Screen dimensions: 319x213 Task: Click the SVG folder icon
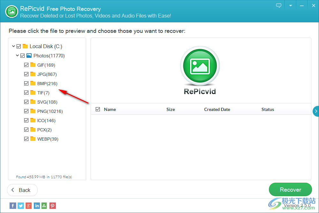(x=33, y=102)
